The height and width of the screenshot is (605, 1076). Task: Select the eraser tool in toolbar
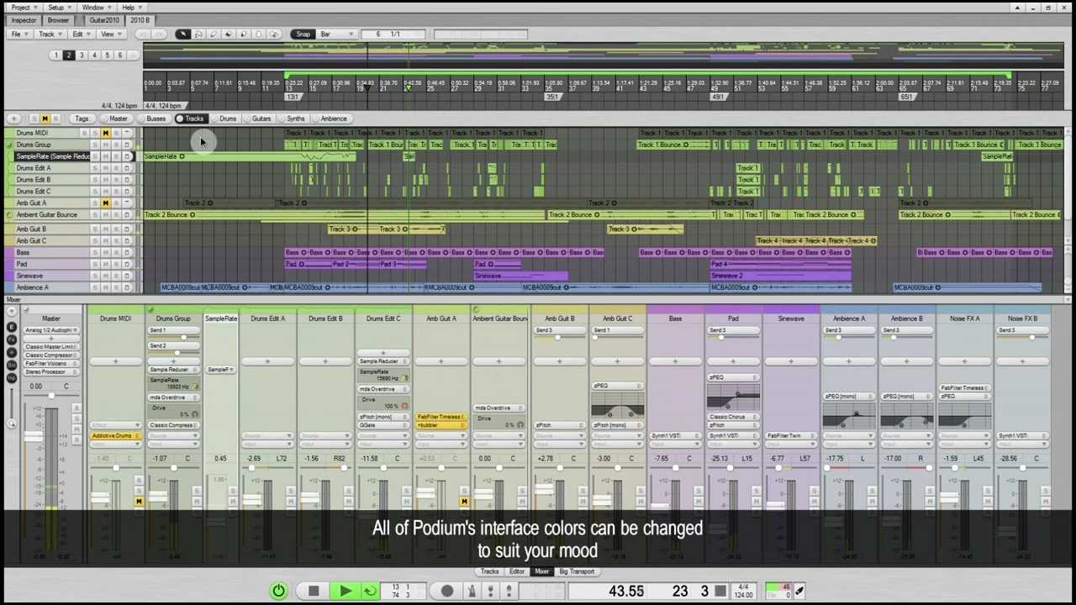click(x=229, y=34)
